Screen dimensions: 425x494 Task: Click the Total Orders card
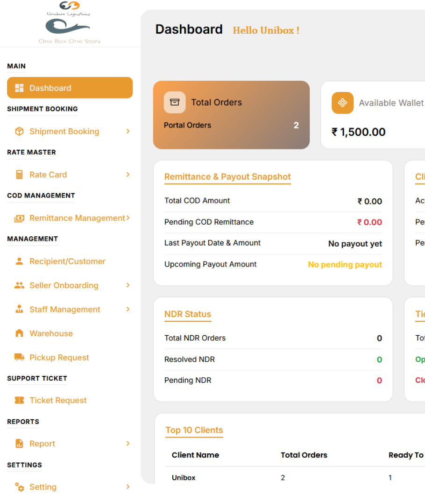pos(231,115)
